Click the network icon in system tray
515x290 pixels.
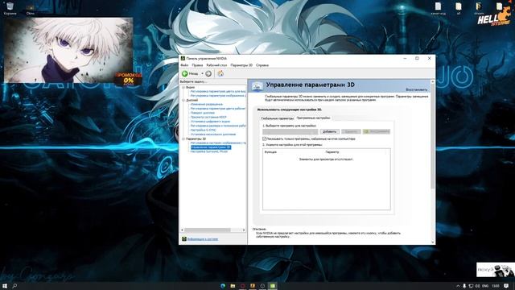471,286
